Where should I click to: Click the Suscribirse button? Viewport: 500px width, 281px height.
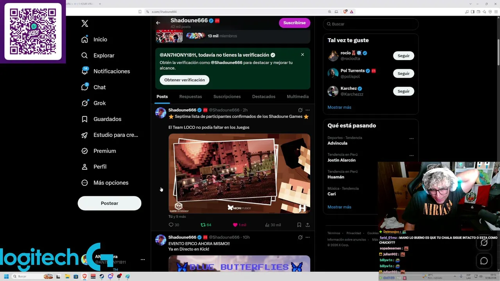coord(295,23)
